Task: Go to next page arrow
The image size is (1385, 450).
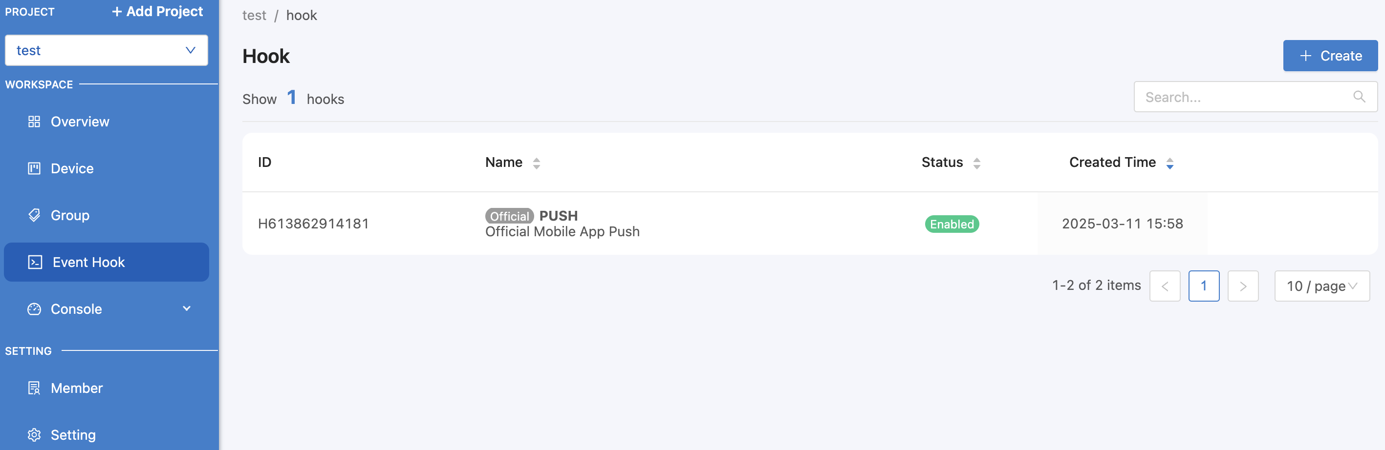Action: (x=1242, y=286)
